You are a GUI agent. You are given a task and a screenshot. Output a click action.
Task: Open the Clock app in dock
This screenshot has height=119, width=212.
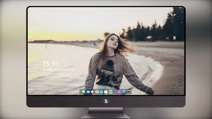click(92, 92)
